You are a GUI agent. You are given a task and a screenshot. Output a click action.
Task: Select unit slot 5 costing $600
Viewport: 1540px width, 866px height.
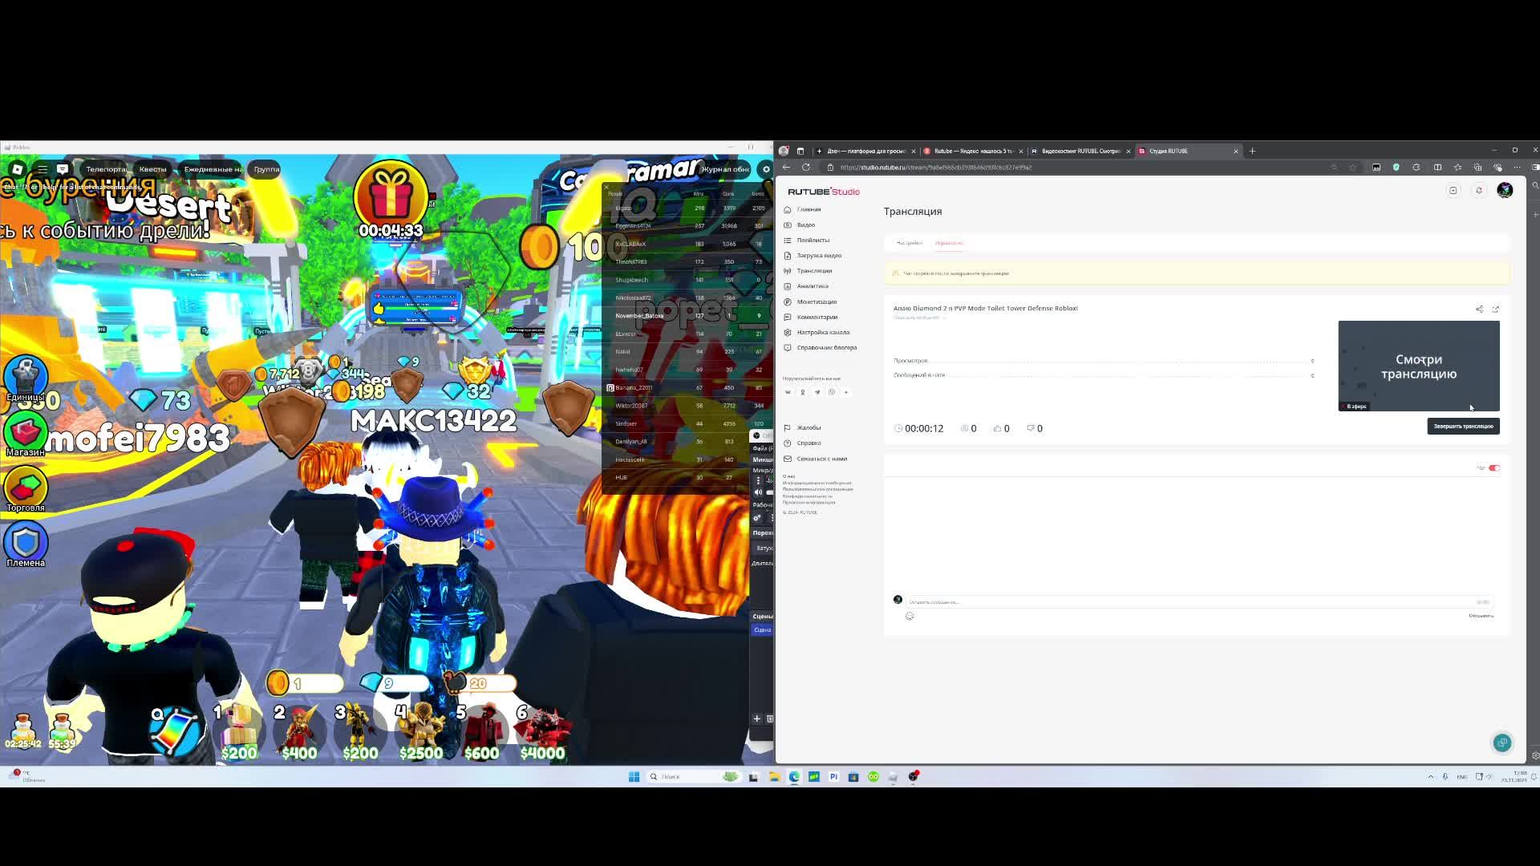pos(481,731)
